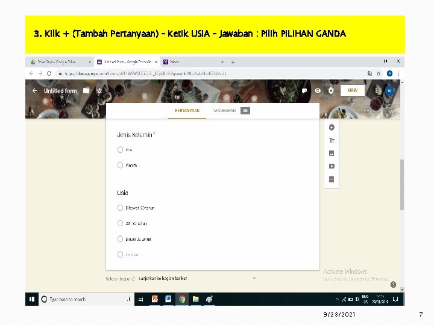Bookmark this page with the star icon
This screenshot has height=325, width=434.
379,73
